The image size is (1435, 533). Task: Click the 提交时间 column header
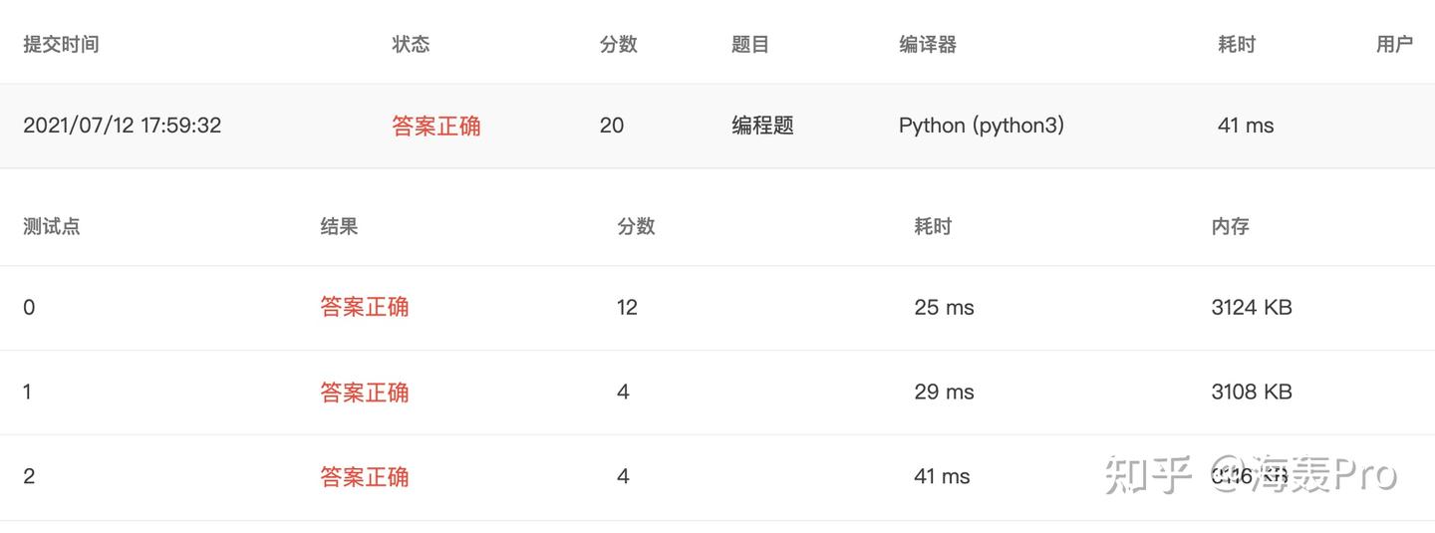(61, 45)
